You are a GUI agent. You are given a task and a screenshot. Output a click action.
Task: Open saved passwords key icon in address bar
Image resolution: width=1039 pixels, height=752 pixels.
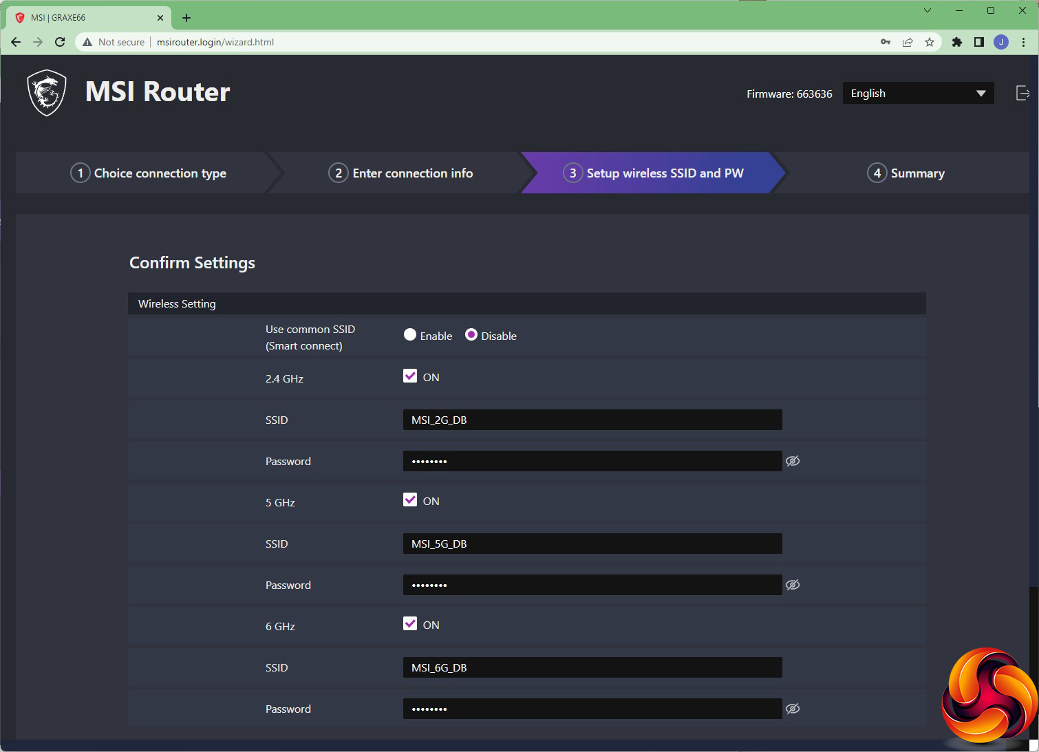point(886,42)
